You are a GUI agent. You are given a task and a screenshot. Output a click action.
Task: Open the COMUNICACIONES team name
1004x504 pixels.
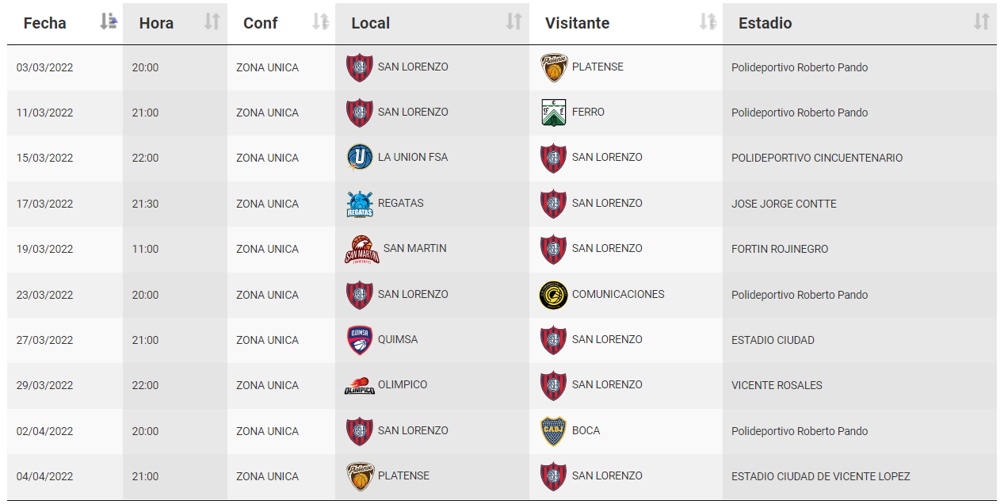point(618,294)
